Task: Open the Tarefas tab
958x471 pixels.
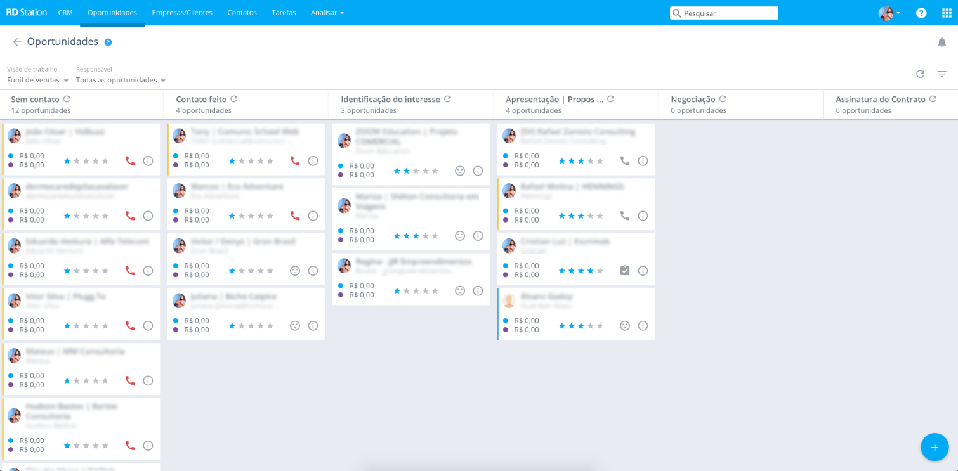Action: click(x=284, y=13)
